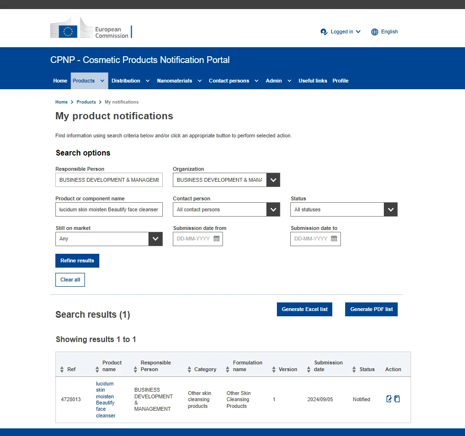
Task: Click the edit notification icon in Action column
Action: tap(389, 399)
